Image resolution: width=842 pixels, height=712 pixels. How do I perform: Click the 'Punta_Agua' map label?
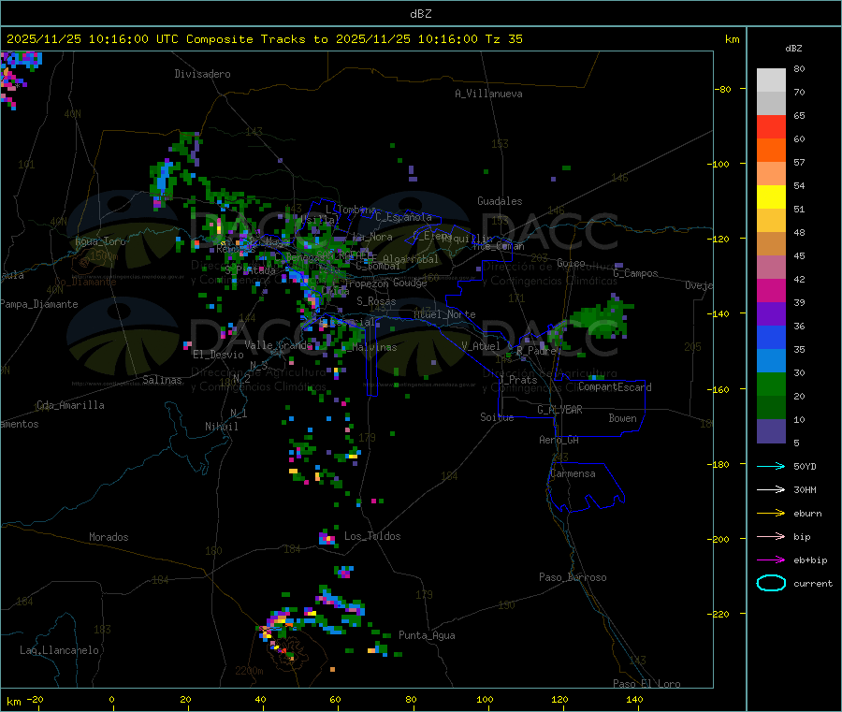point(427,635)
